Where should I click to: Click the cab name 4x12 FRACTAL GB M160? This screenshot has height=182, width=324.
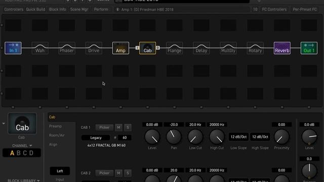[106, 146]
